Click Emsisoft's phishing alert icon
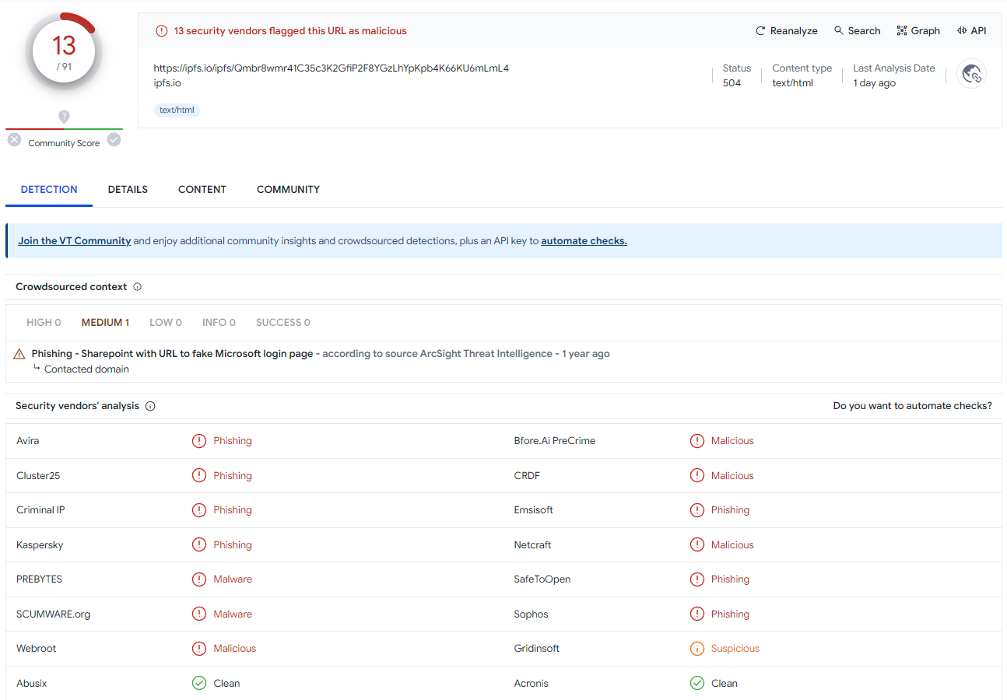This screenshot has width=1007, height=700. coord(696,510)
